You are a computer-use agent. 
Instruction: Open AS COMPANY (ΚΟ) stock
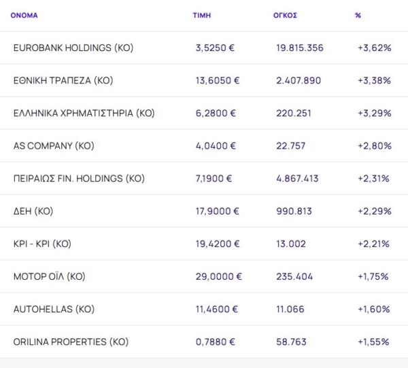[54, 145]
